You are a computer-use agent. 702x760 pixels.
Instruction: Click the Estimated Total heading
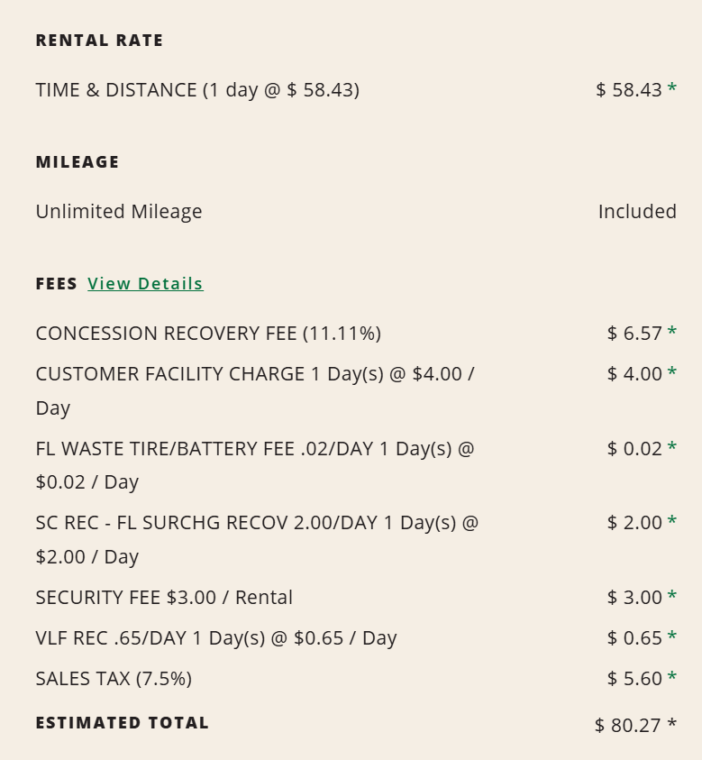123,723
